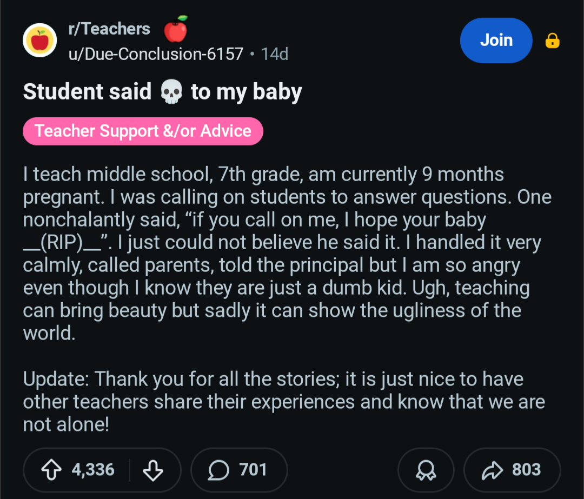Screen dimensions: 584x499
Task: Click the 701 comments count
Action: [253, 470]
